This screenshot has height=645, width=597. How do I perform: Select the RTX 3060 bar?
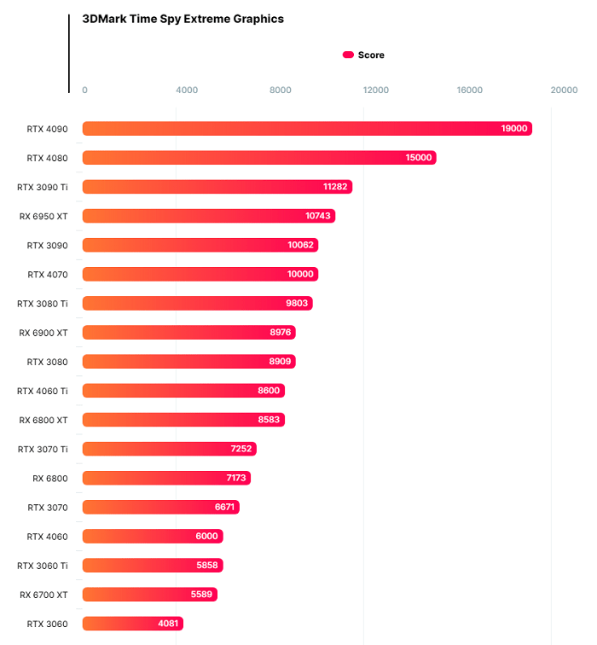coord(133,624)
